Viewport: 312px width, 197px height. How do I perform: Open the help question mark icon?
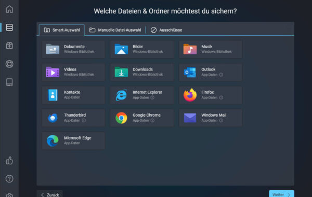tap(9, 179)
